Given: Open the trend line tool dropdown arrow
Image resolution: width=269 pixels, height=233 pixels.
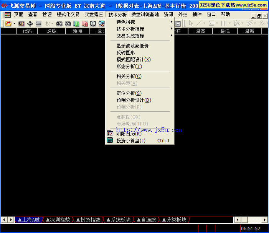Looking at the screenshot, I should tap(204, 23).
